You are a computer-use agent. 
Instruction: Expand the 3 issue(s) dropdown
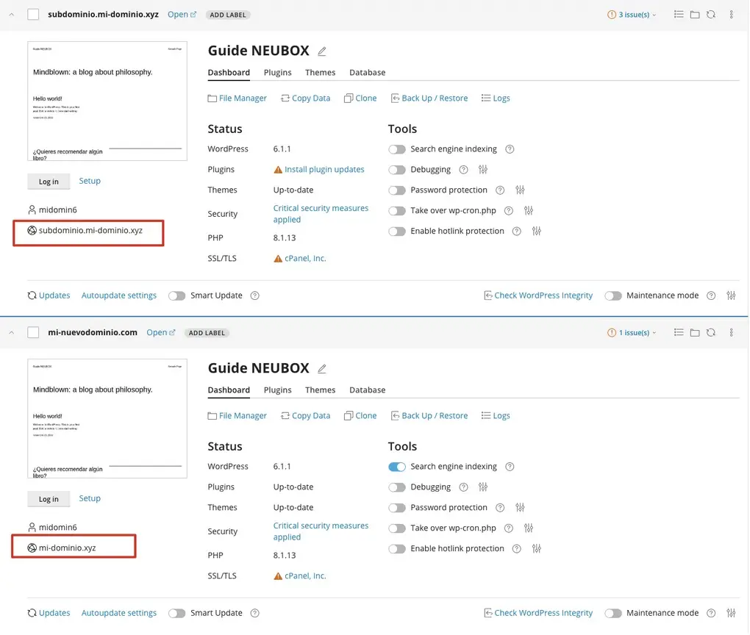tap(632, 15)
